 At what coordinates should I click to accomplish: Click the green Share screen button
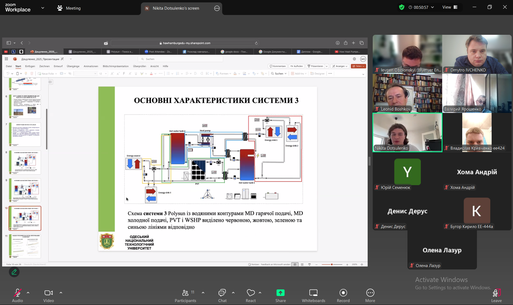pos(281,295)
